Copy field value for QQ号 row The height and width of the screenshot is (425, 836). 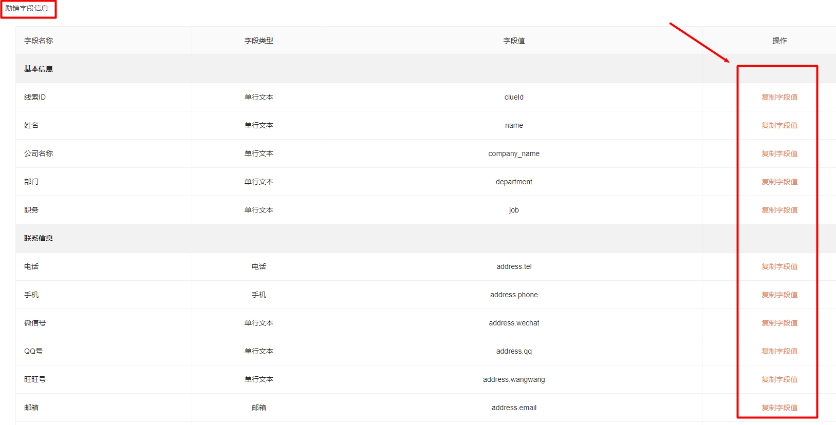point(779,351)
